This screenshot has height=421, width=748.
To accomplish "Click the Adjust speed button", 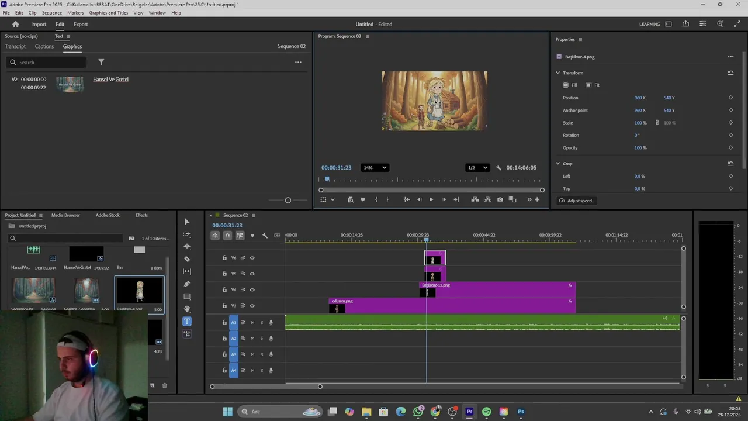I will [576, 201].
